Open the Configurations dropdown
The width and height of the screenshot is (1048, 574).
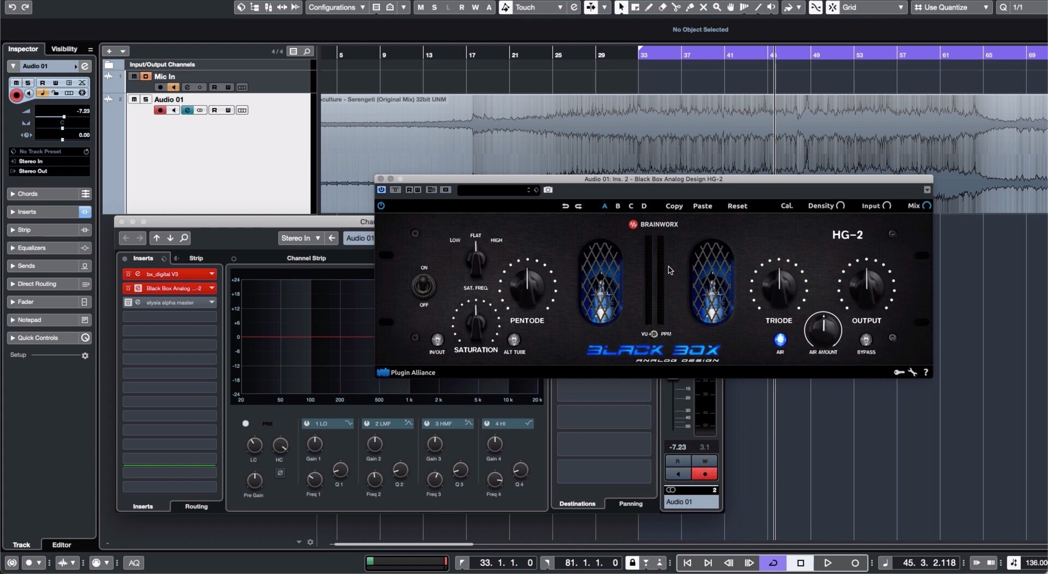tap(336, 7)
